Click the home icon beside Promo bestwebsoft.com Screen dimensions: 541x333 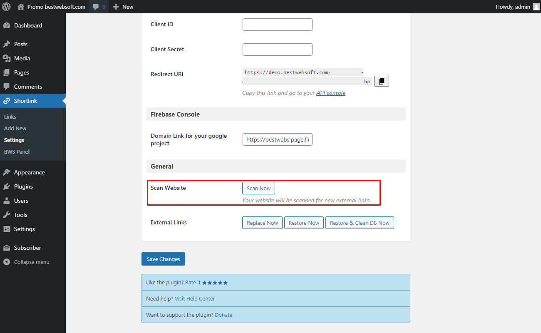(x=21, y=7)
